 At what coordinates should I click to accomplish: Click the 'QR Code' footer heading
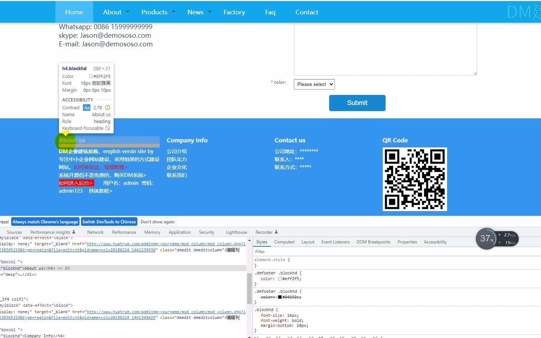pyautogui.click(x=395, y=140)
